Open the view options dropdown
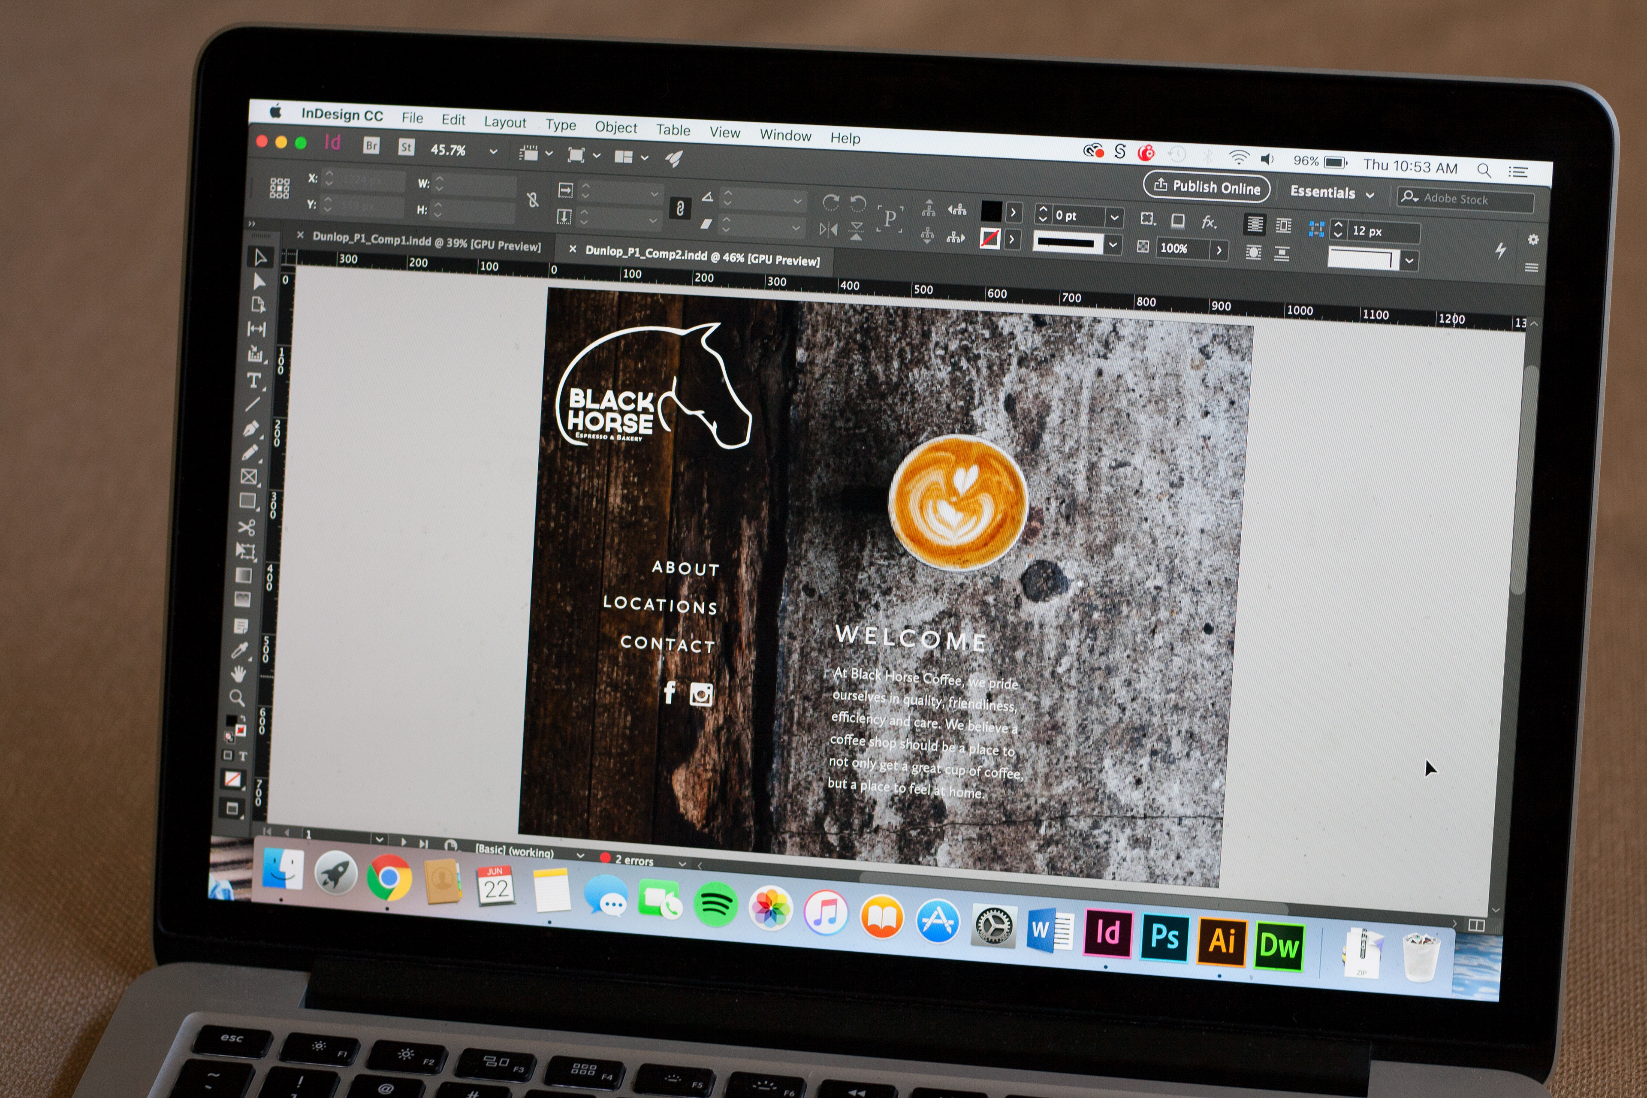The image size is (1647, 1098). 536,154
